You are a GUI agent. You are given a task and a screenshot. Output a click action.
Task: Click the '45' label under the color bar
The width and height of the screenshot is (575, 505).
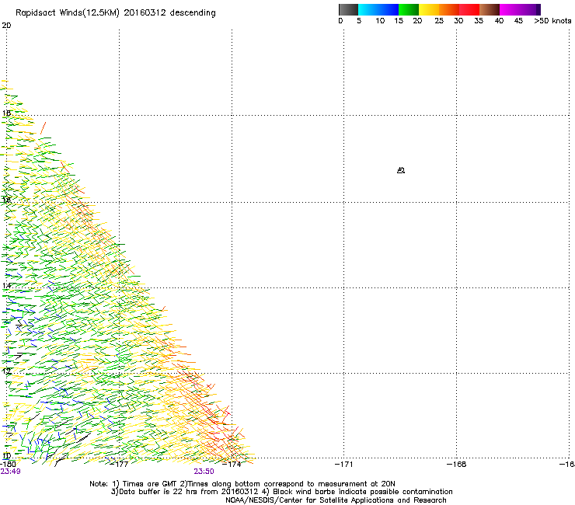518,21
